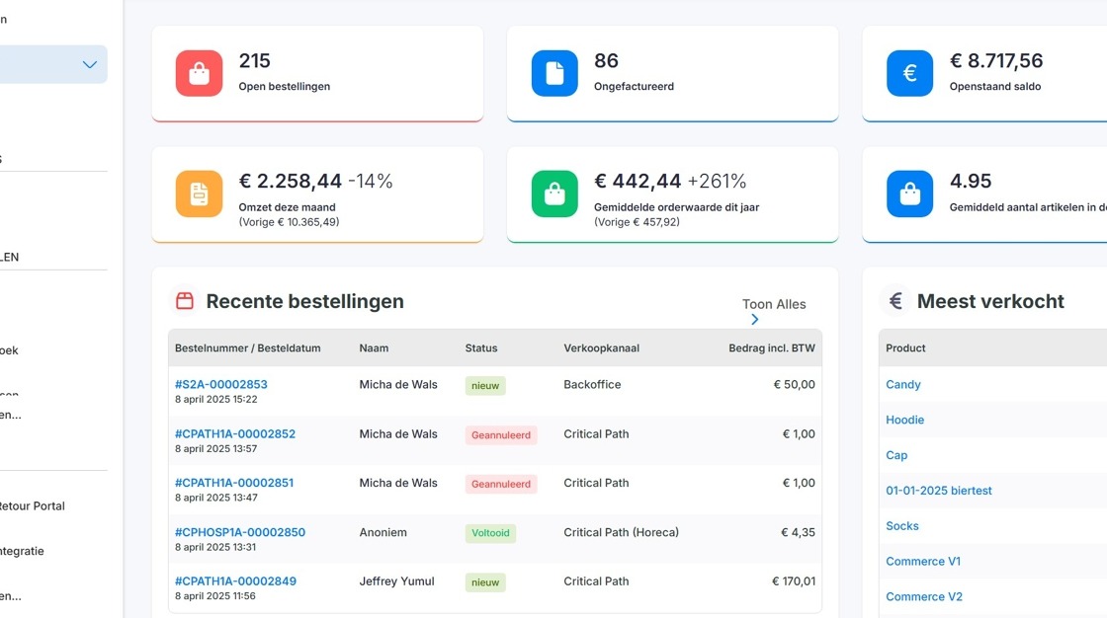Click the box icon next to Recente bestellingen
The width and height of the screenshot is (1107, 618).
(x=184, y=301)
